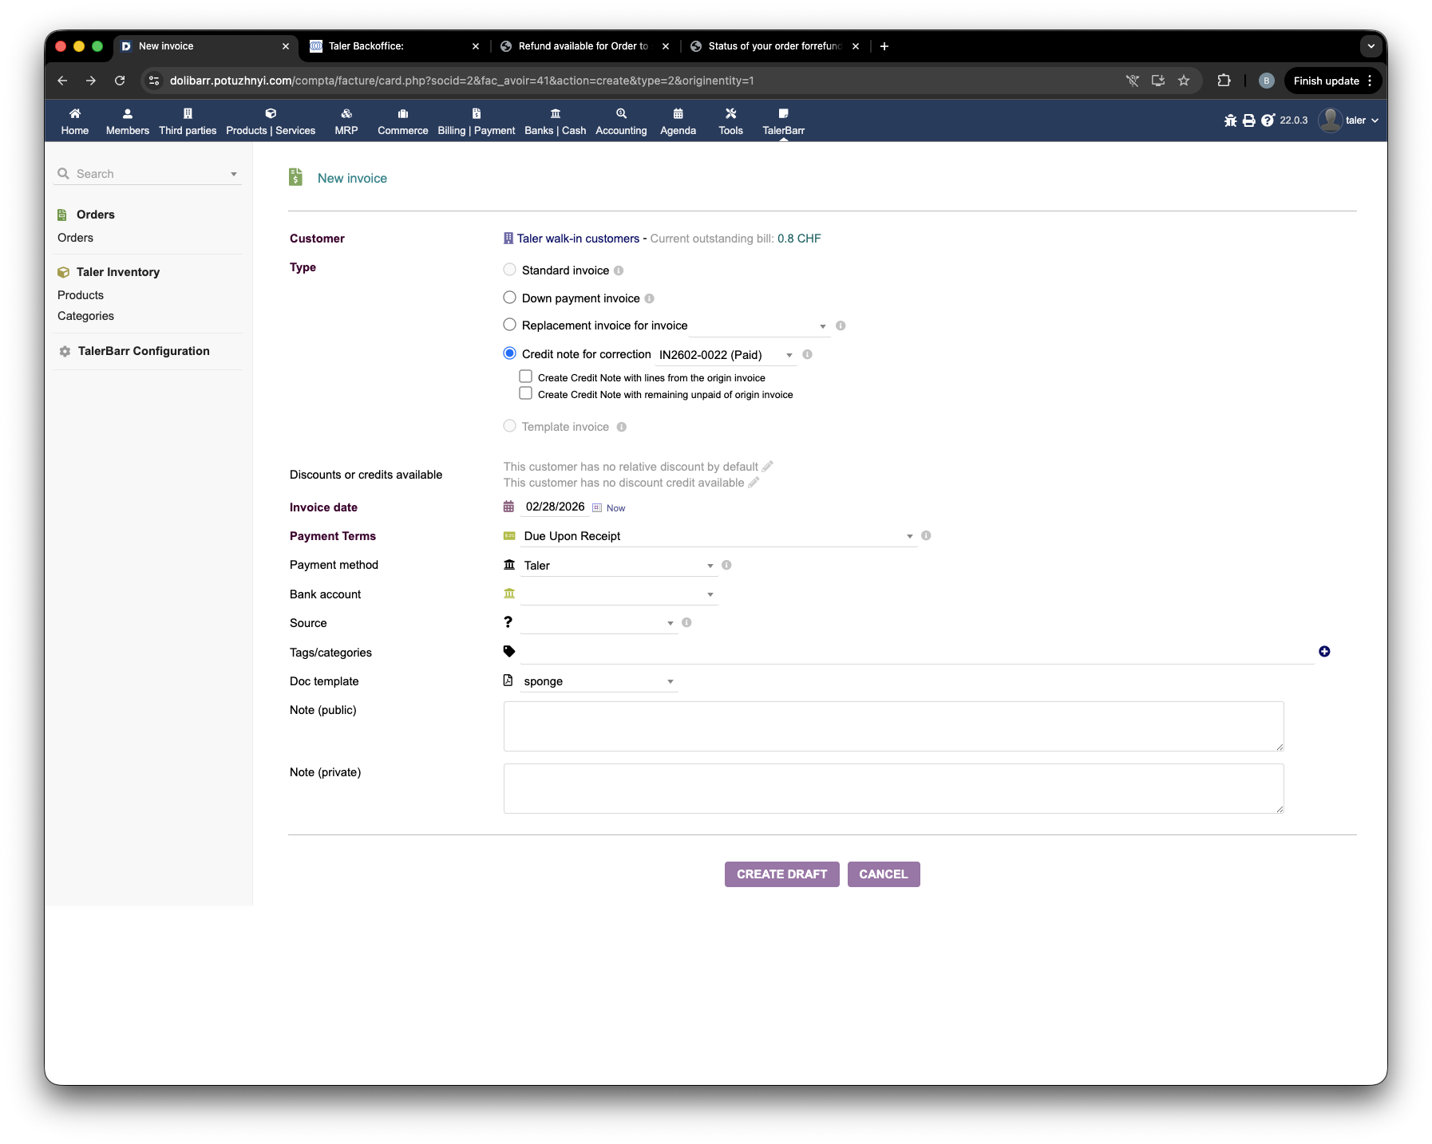
Task: Click the Home icon in top navigation
Action: click(x=75, y=114)
